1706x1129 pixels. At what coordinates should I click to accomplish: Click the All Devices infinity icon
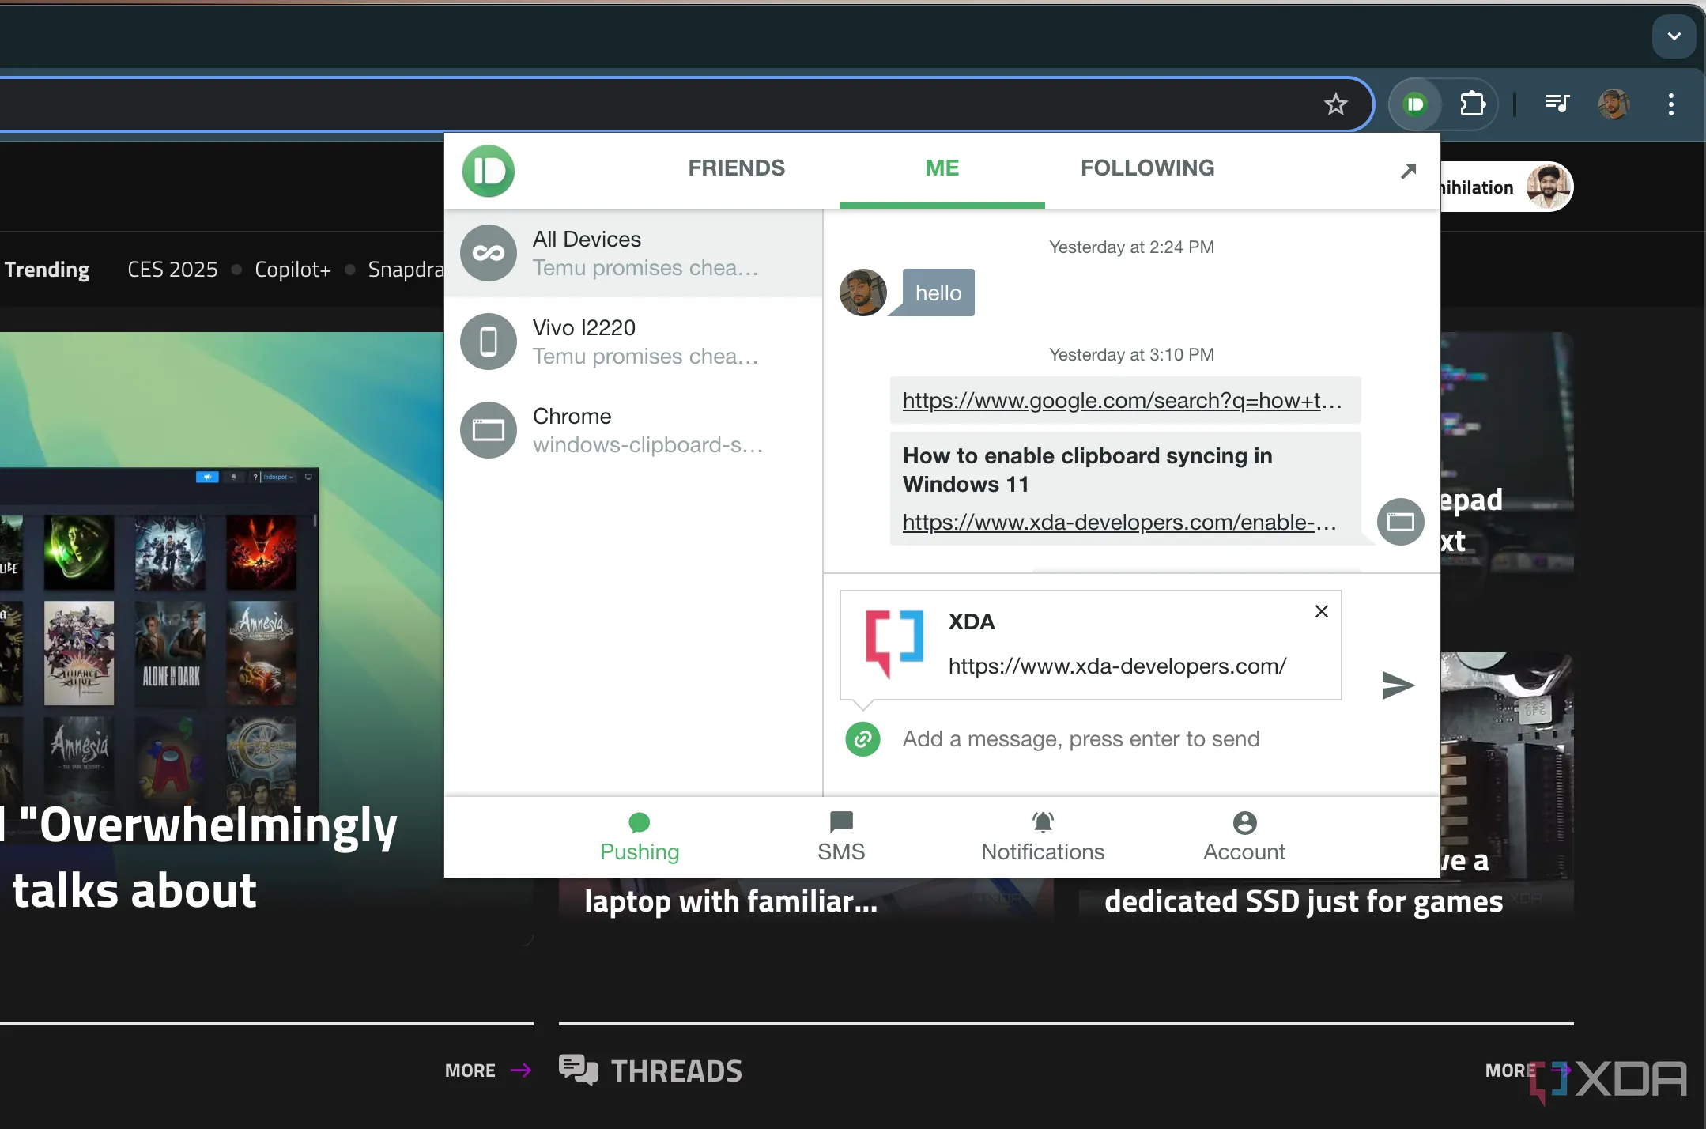489,253
